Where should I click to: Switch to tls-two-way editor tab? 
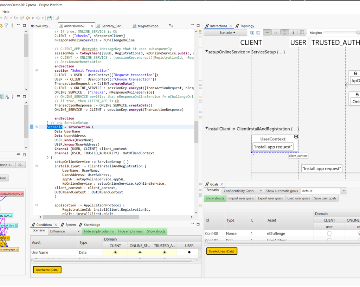40,26
